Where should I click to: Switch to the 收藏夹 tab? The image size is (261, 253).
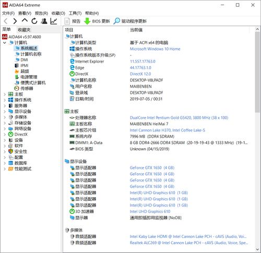coord(24,30)
